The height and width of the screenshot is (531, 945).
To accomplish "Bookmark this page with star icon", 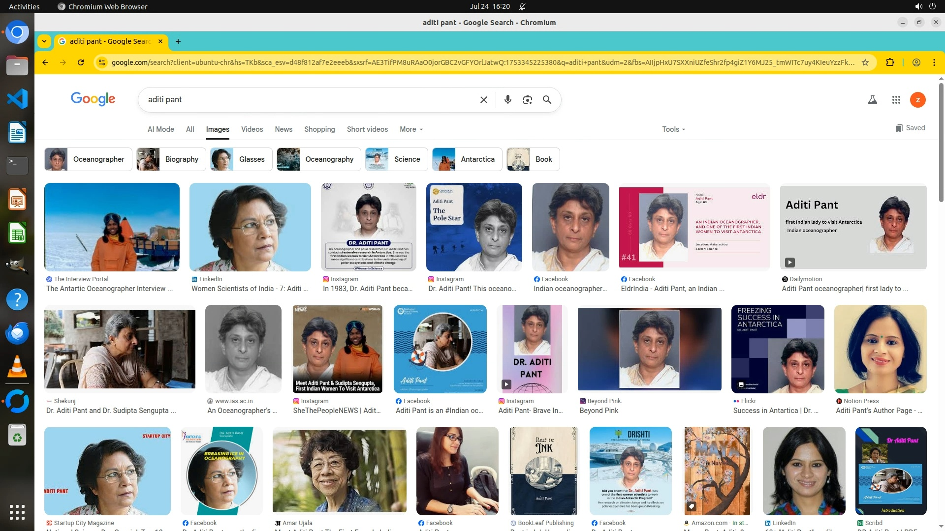I will 865,62.
